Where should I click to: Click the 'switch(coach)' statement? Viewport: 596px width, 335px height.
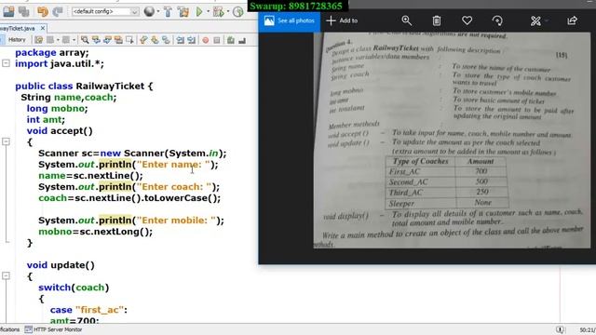click(74, 288)
